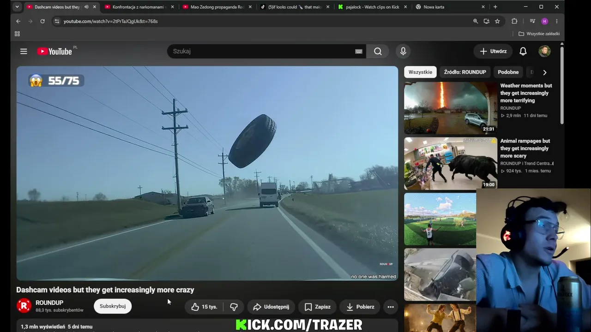The width and height of the screenshot is (591, 332).
Task: Open the apps grid in bookmarks bar
Action: pos(17,34)
